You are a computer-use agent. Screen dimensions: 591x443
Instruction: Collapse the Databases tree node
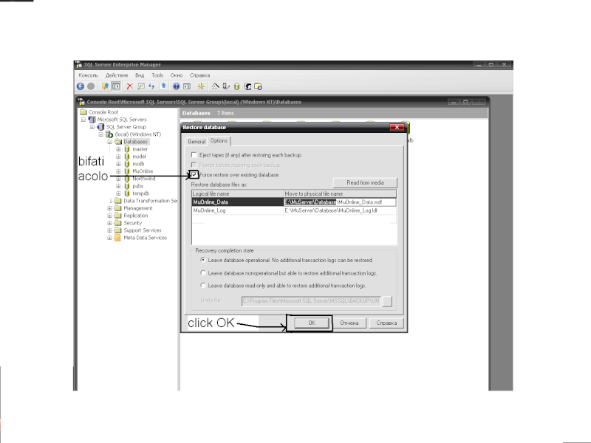tap(109, 142)
